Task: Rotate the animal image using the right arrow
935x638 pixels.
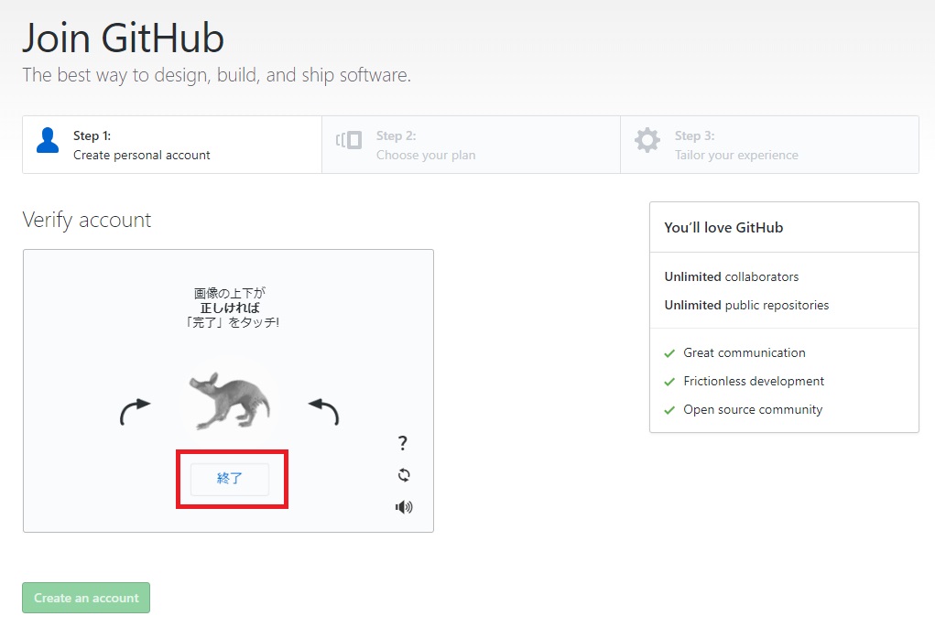Action: pos(324,411)
